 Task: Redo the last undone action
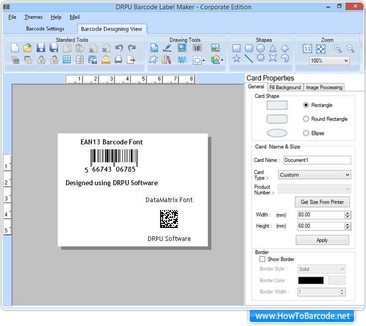pos(132,48)
